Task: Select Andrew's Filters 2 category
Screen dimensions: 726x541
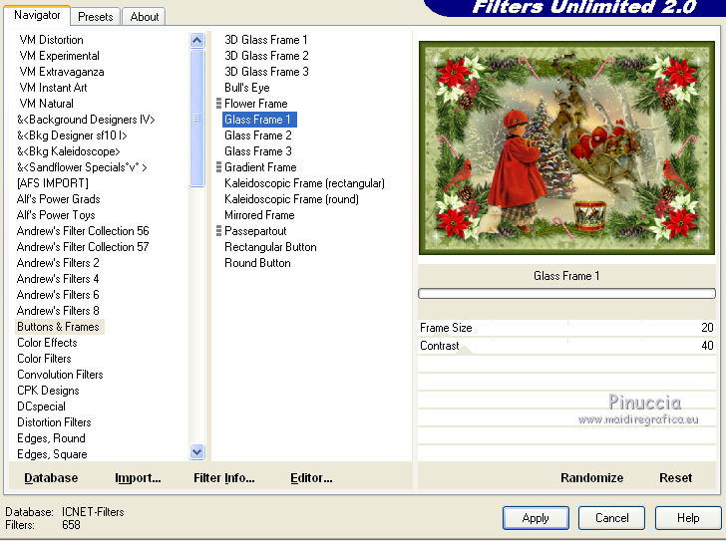Action: coord(58,263)
